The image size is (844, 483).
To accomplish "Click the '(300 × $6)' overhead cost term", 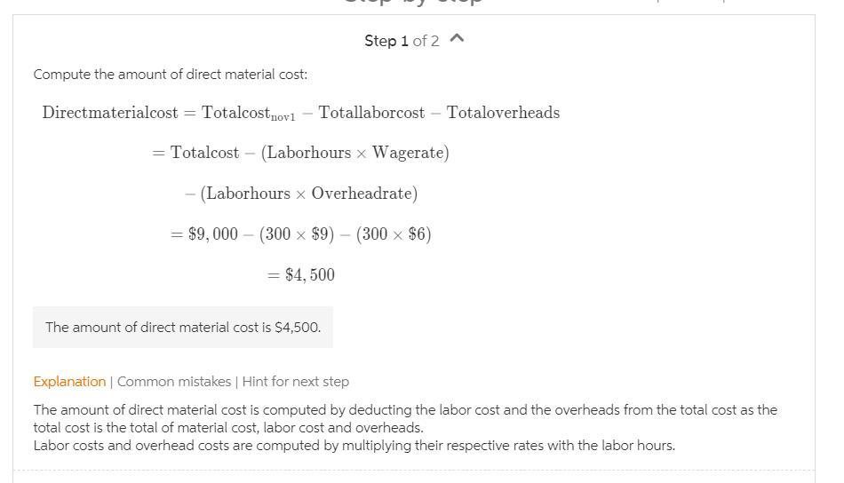I will click(394, 234).
